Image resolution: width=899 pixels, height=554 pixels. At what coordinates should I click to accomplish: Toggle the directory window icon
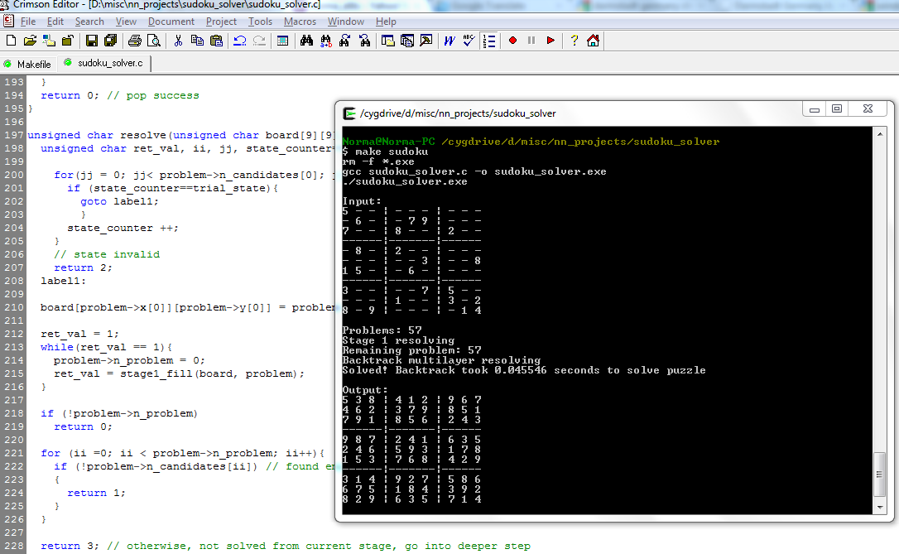point(388,41)
